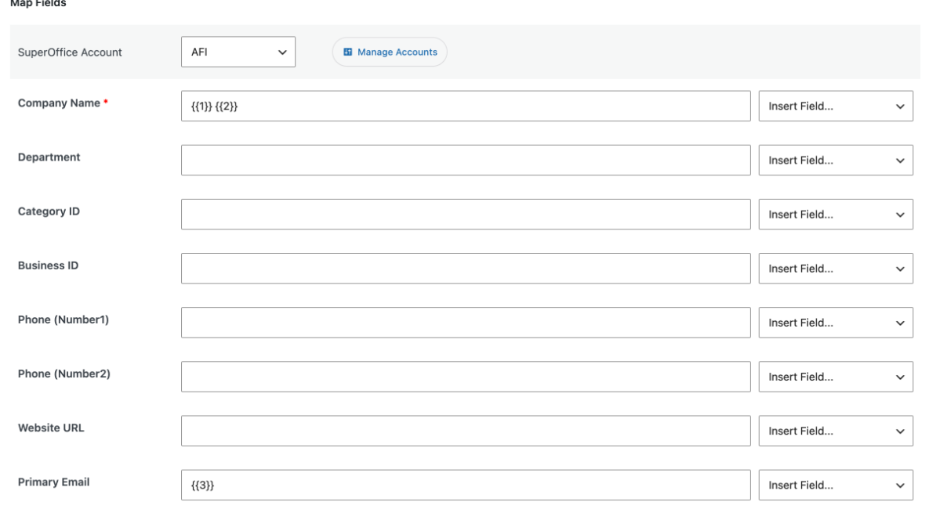
Task: Focus the Category ID input field
Action: pos(466,215)
